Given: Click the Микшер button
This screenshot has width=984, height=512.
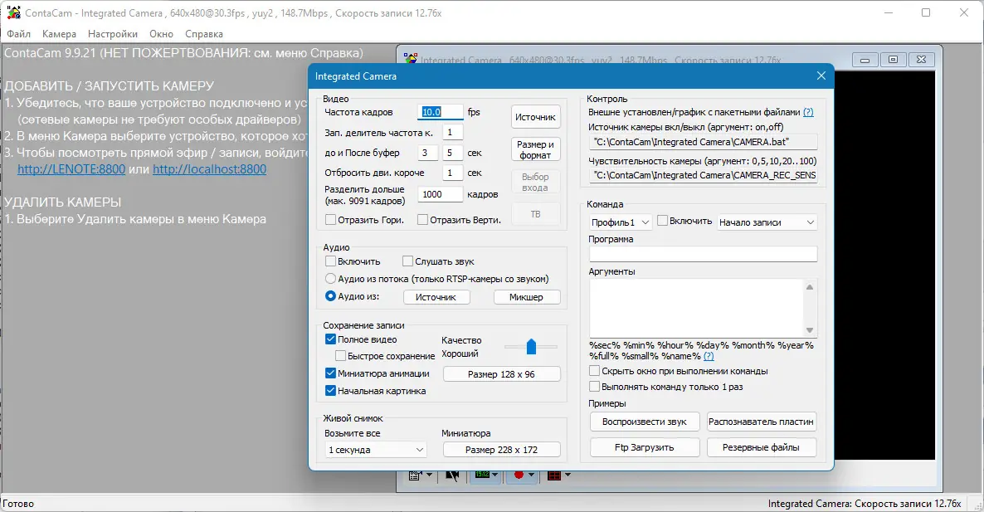Looking at the screenshot, I should click(x=527, y=297).
